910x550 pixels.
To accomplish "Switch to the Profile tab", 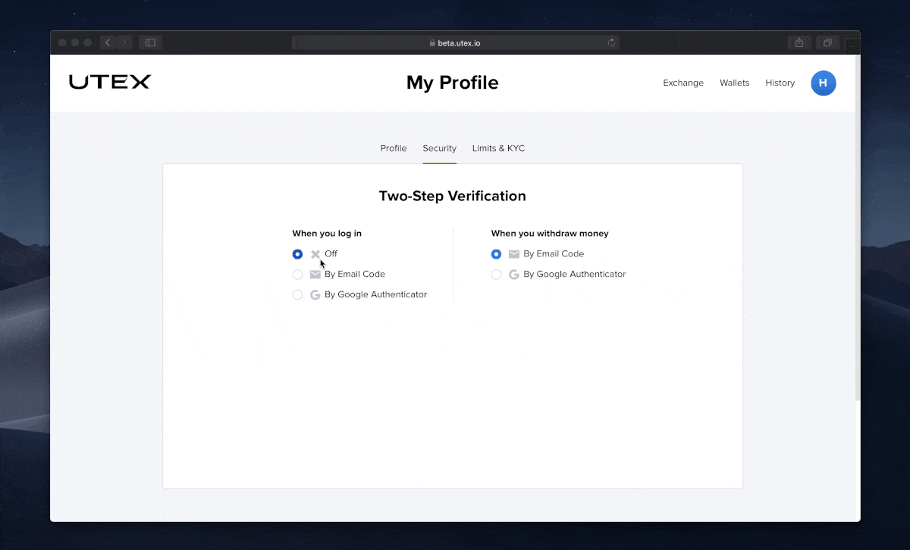I will [x=394, y=148].
